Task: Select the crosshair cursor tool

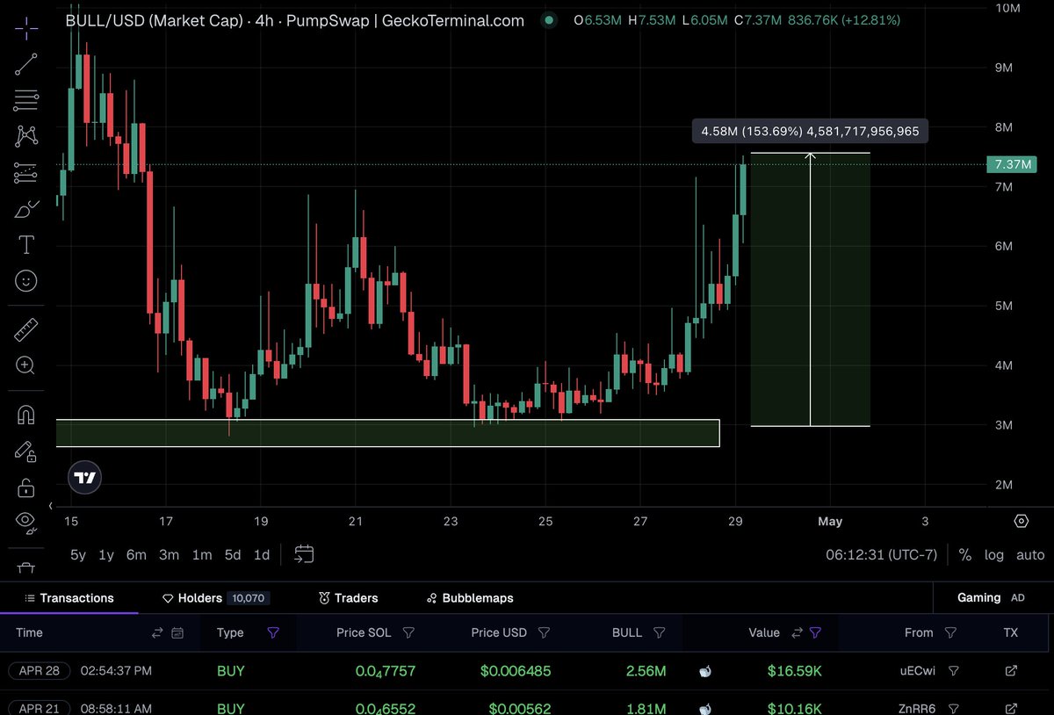Action: point(26,27)
